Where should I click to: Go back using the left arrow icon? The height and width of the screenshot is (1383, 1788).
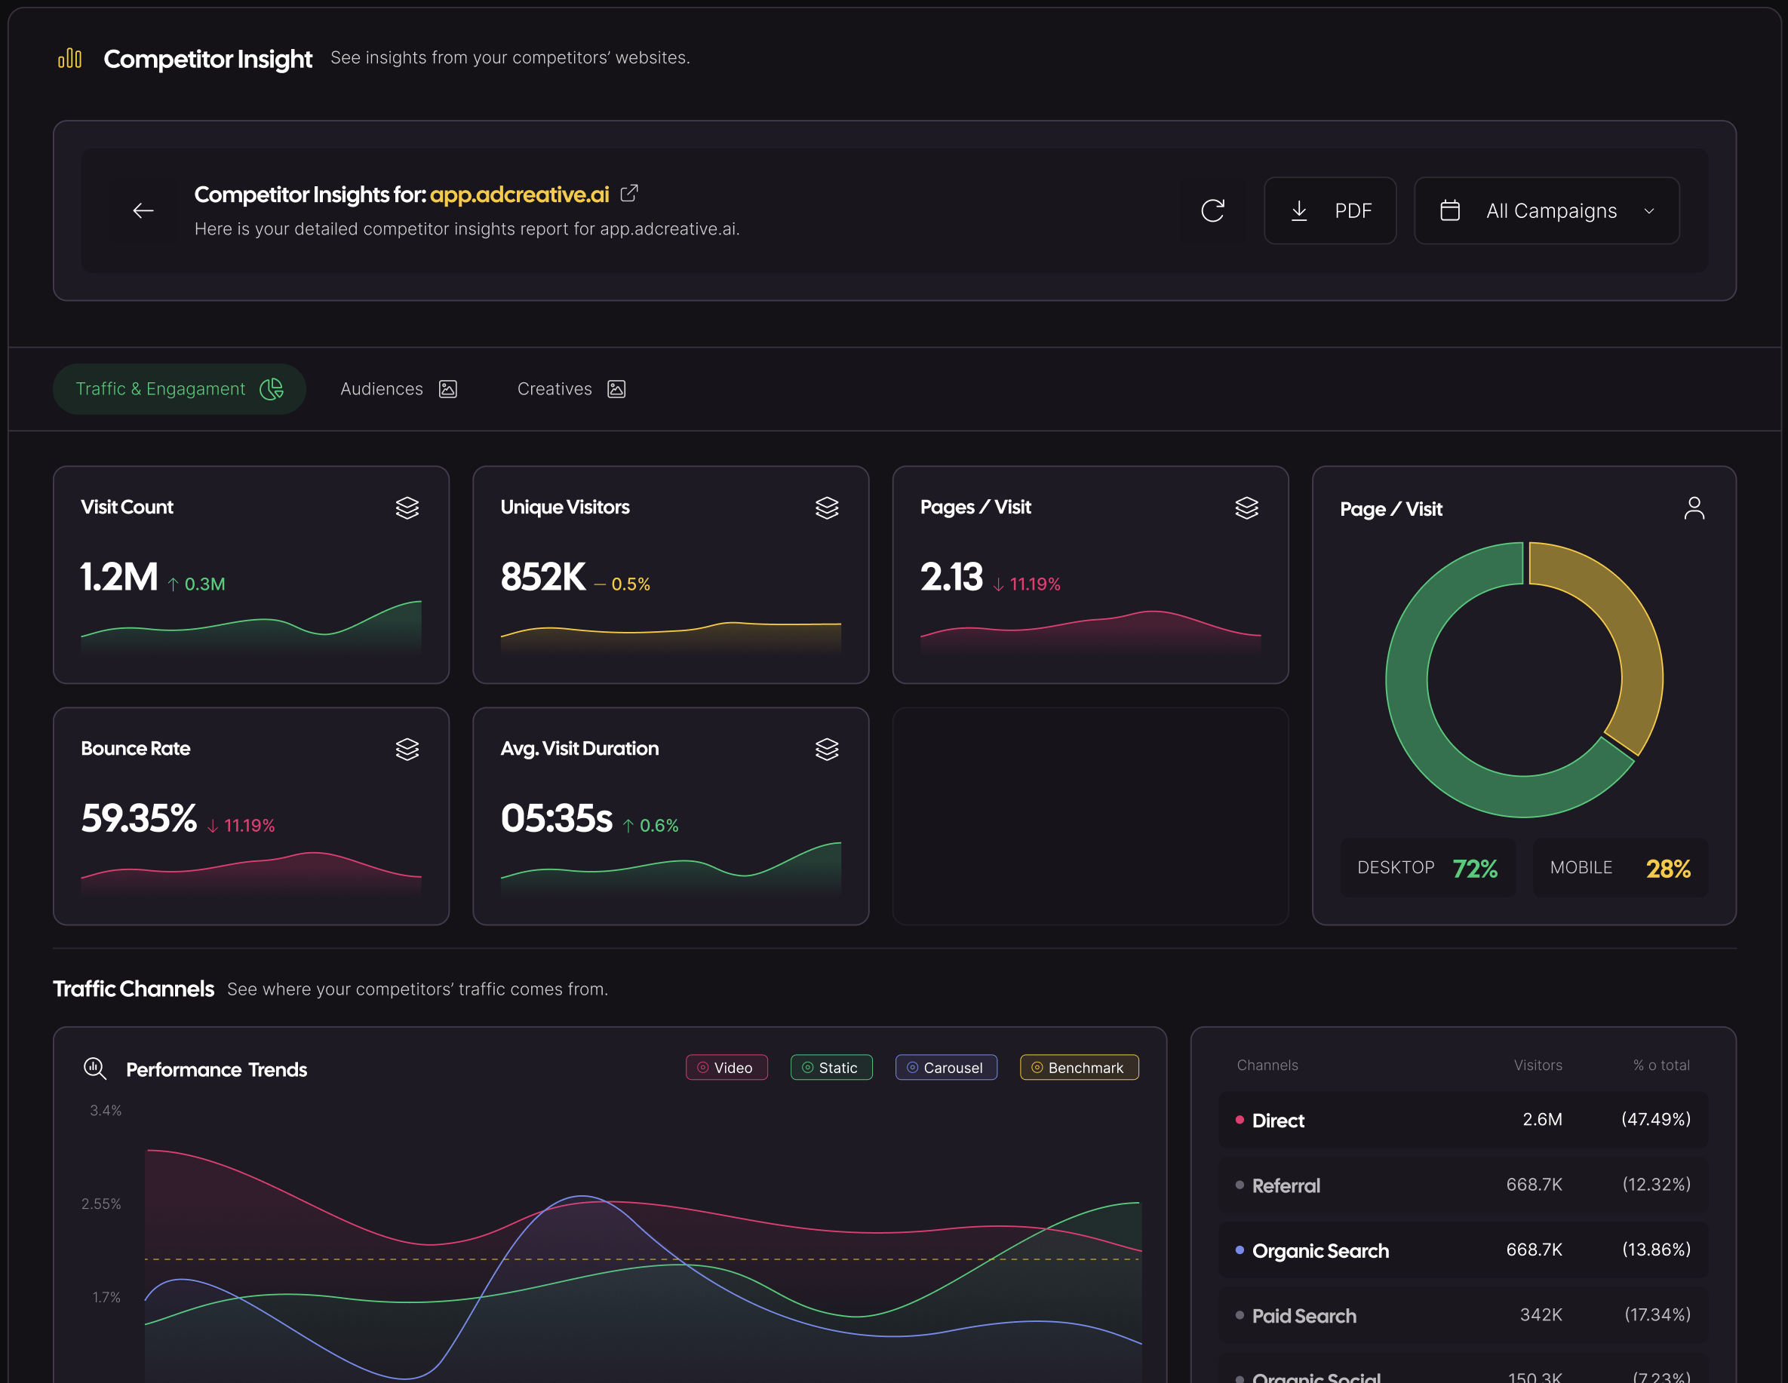click(143, 211)
